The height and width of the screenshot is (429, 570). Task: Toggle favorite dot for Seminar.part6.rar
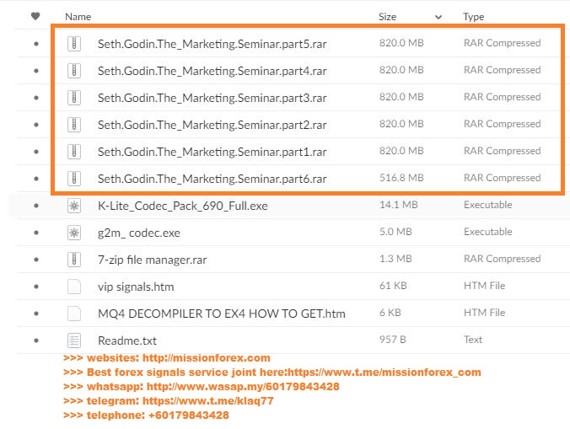(36, 179)
